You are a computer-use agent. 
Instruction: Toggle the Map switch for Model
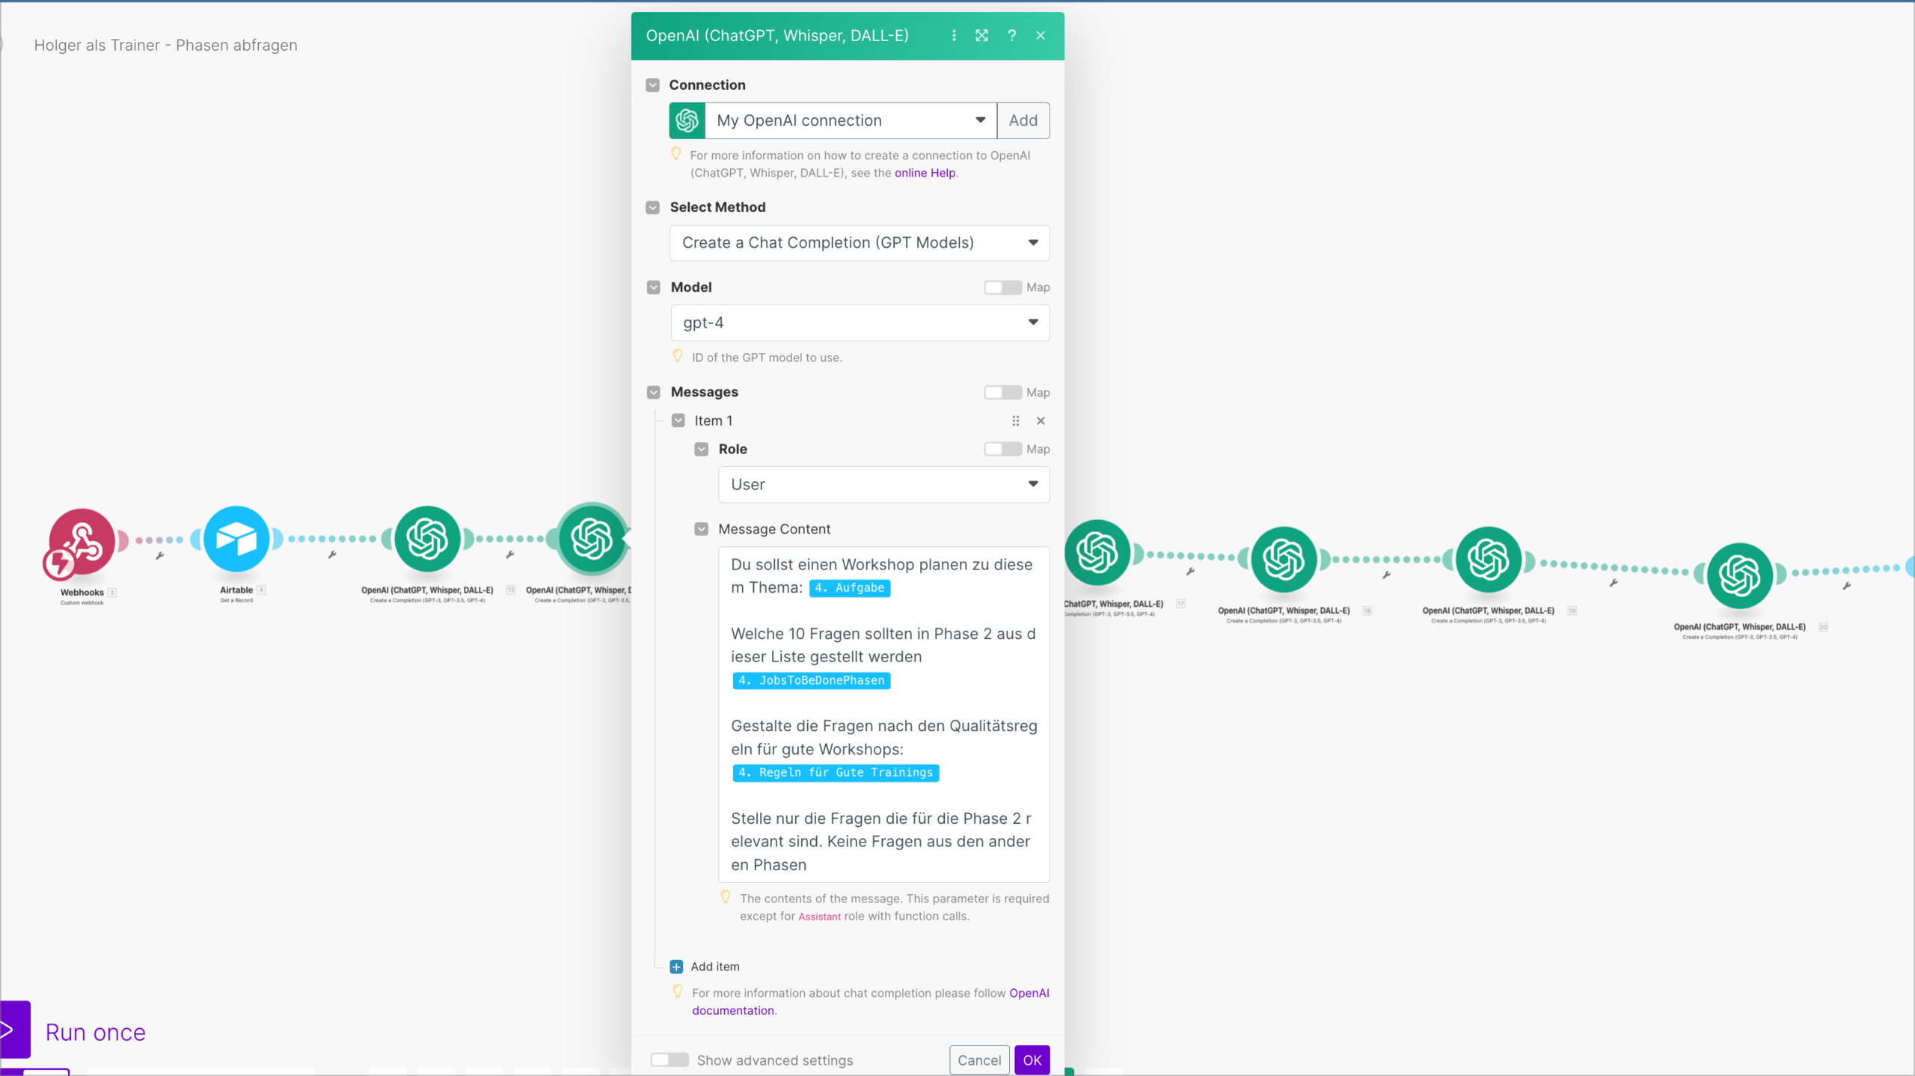tap(1002, 287)
